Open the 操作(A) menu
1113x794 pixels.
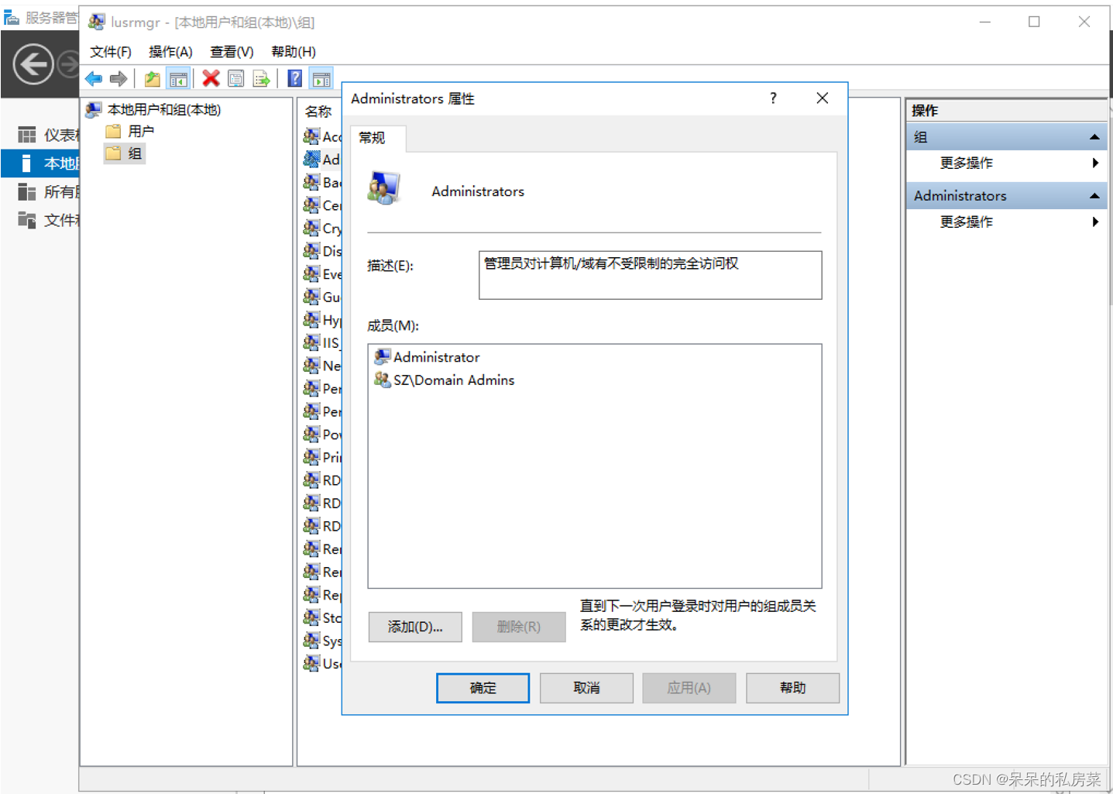[x=170, y=52]
